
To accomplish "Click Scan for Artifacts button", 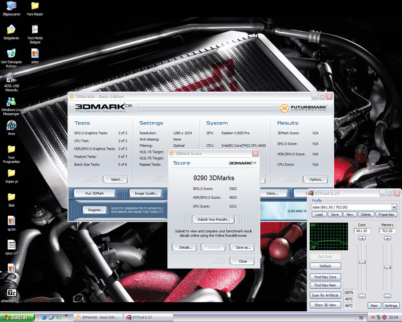I will (x=325, y=295).
